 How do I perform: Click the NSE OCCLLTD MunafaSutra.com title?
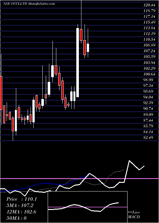click(29, 4)
